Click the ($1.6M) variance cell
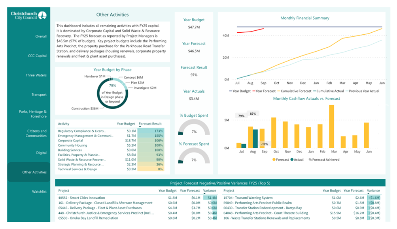The image size is (397, 229). coord(374,198)
